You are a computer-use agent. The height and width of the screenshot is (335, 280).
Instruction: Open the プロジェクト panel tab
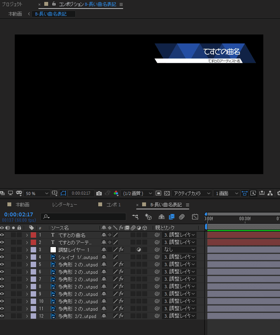(12, 4)
